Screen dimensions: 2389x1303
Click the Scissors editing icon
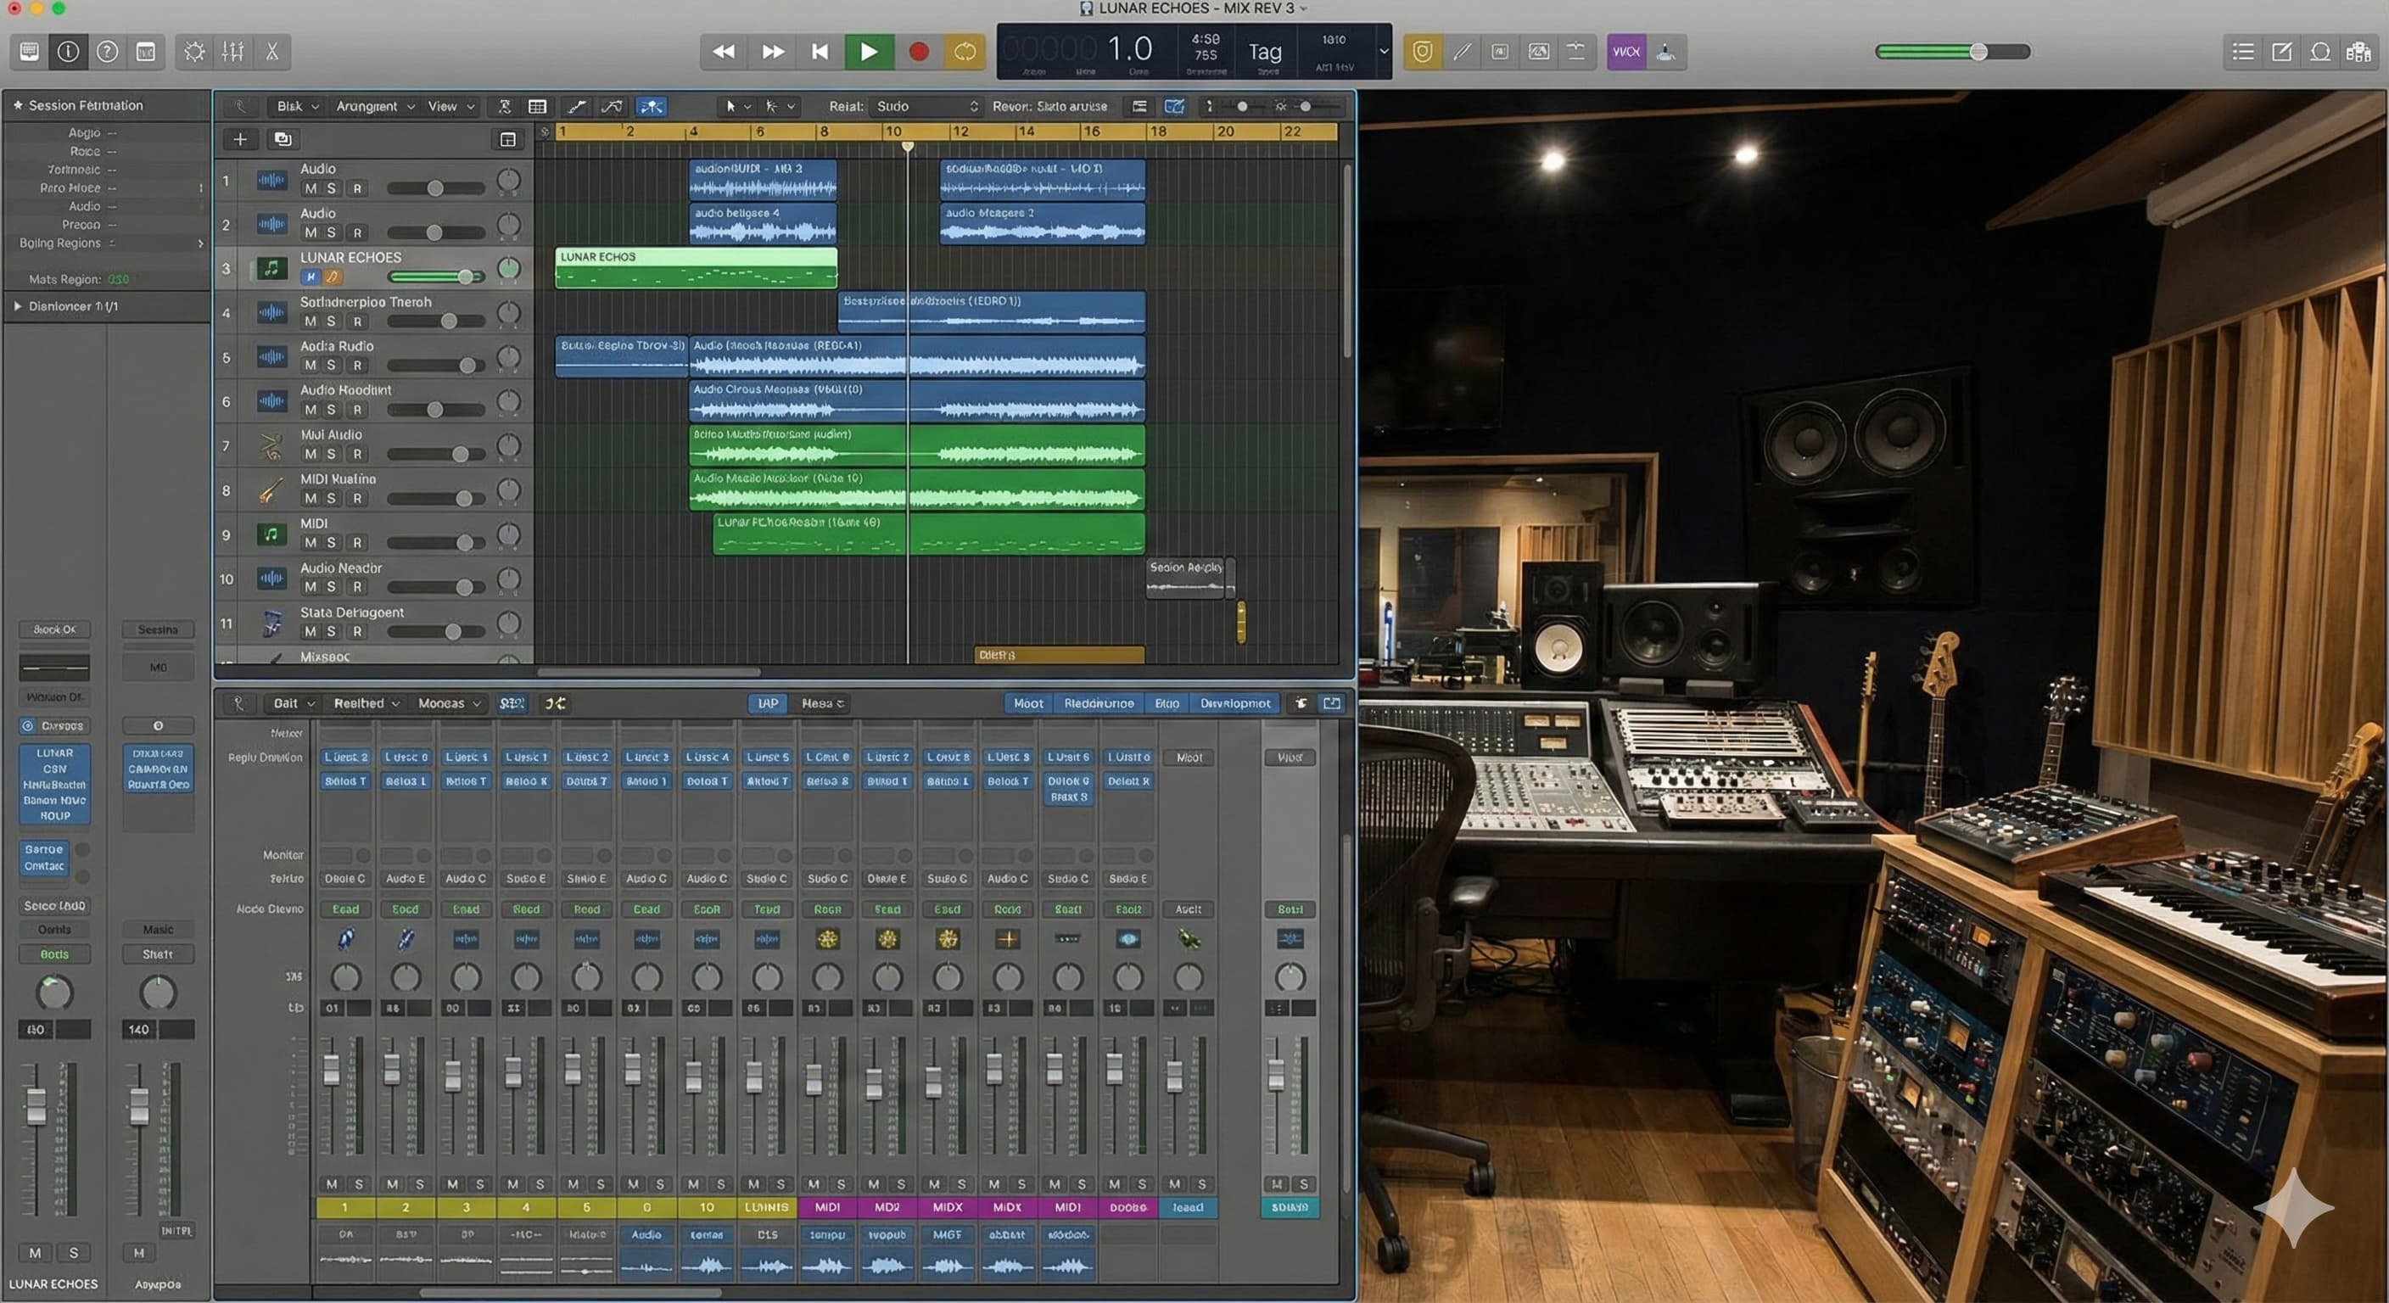[271, 52]
